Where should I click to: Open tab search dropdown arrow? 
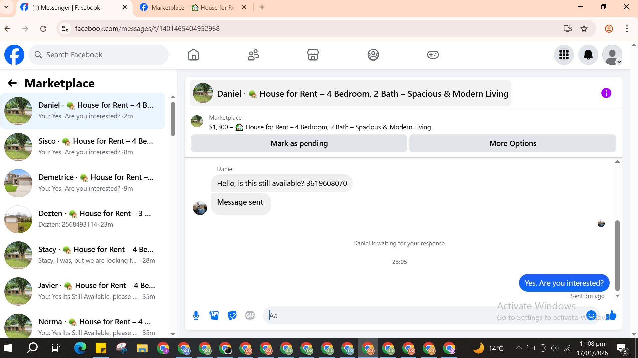[6, 7]
